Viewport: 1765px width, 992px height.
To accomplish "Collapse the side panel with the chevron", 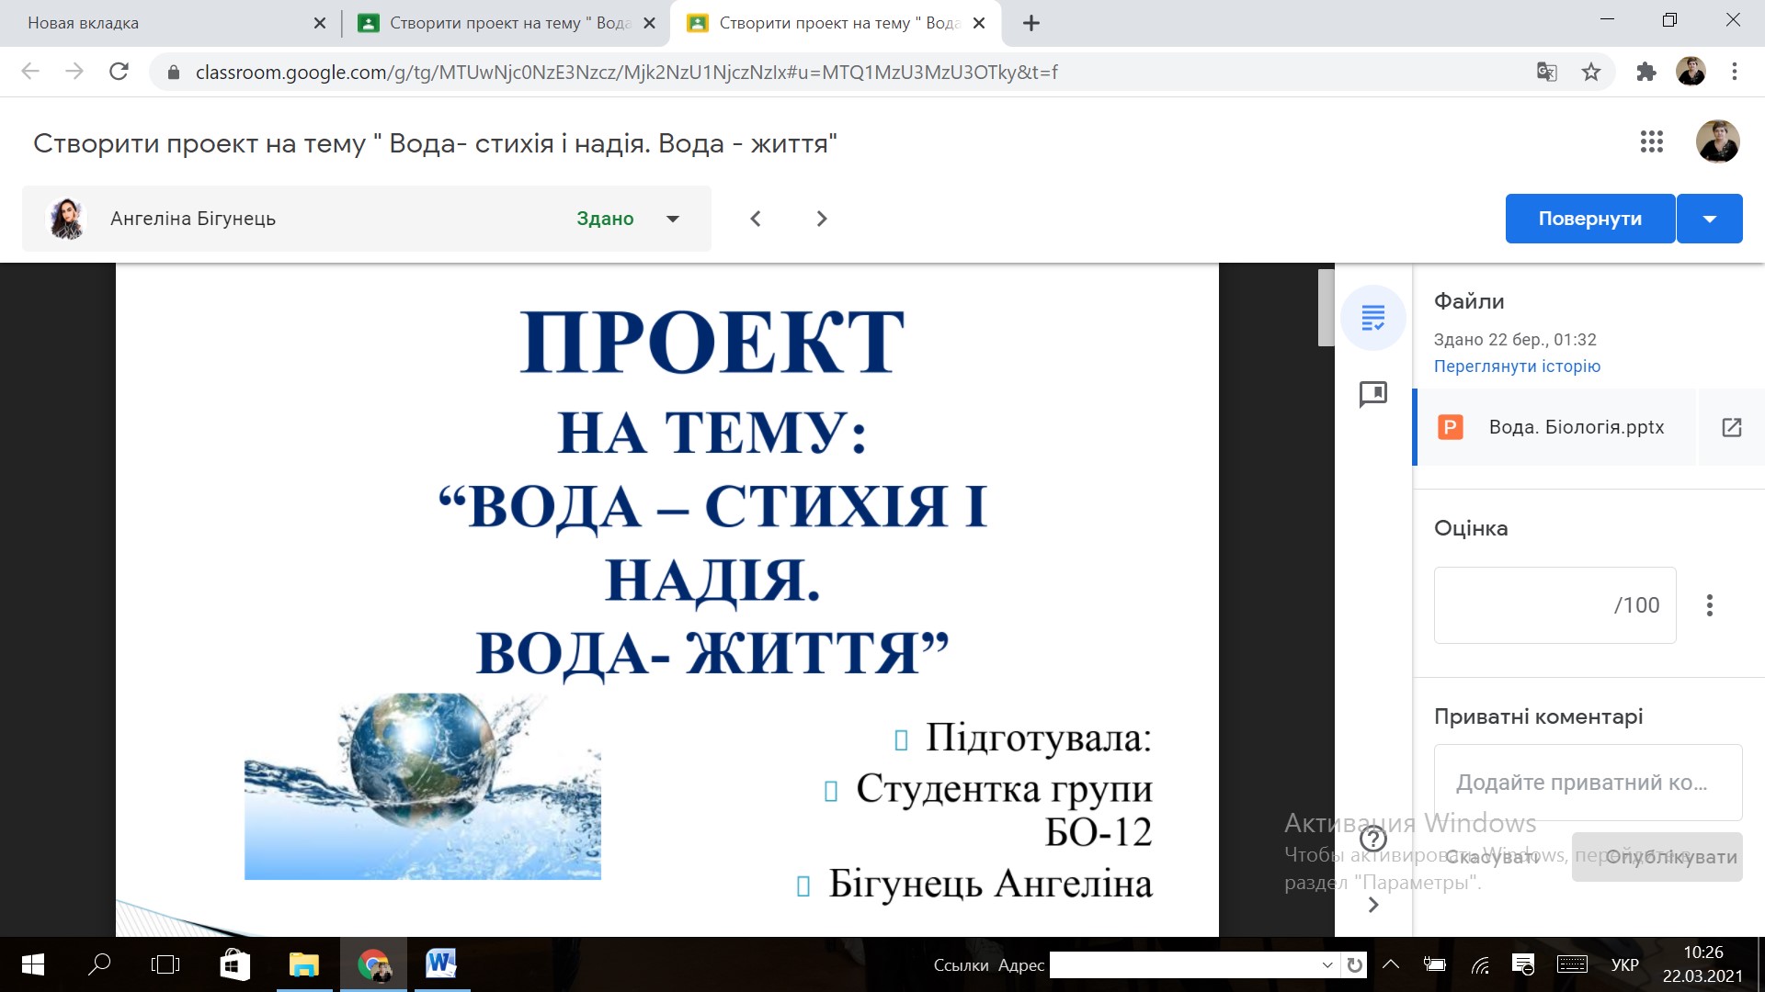I will 1373,905.
